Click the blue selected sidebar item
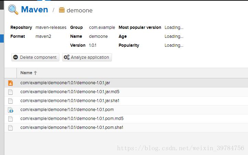Image resolution: width=248 pixels, height=155 pixels. tap(2, 38)
